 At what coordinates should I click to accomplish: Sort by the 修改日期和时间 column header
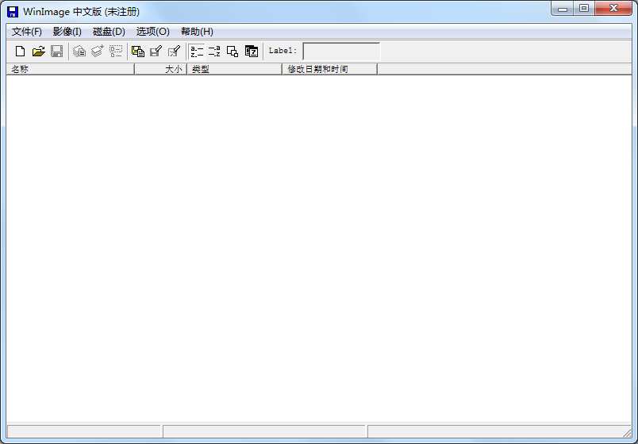tap(330, 69)
